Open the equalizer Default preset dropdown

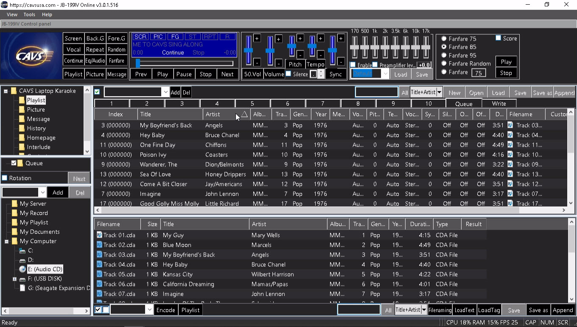(385, 74)
